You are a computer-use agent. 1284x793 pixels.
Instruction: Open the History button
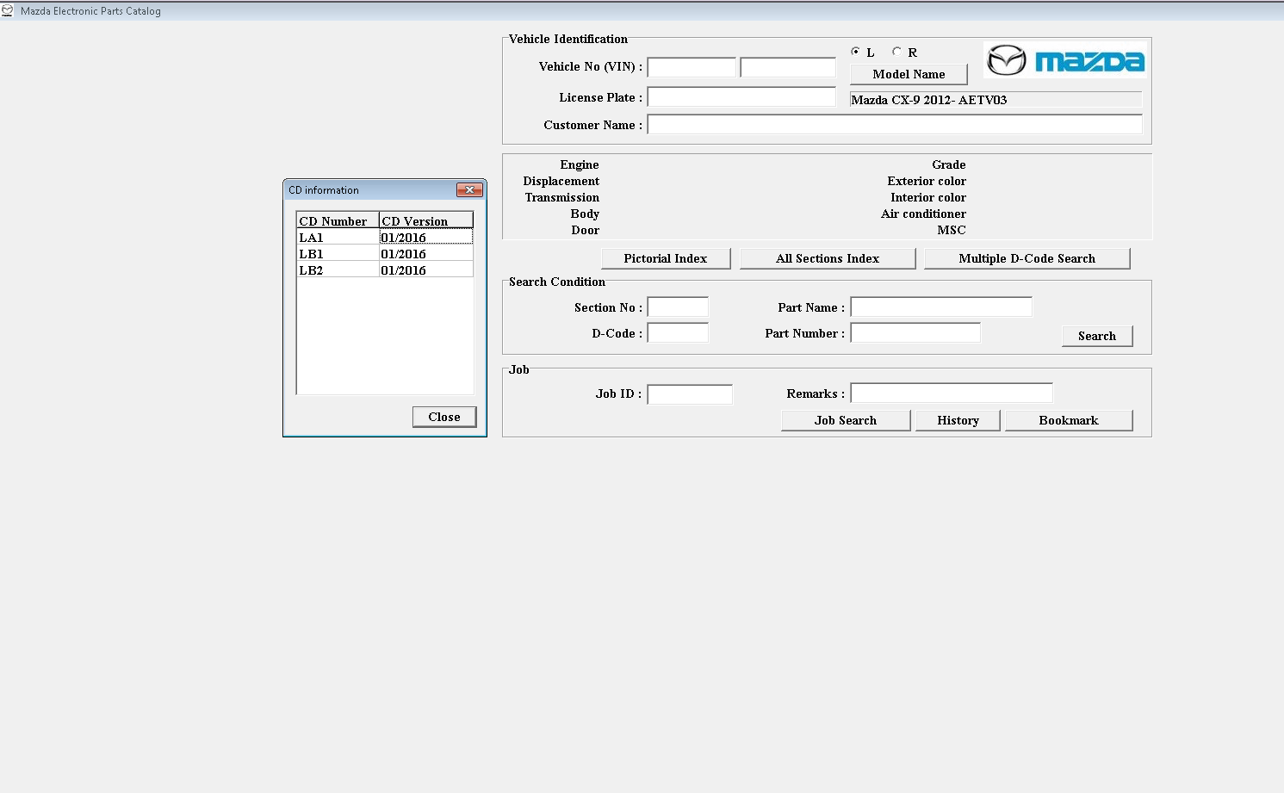click(x=958, y=420)
